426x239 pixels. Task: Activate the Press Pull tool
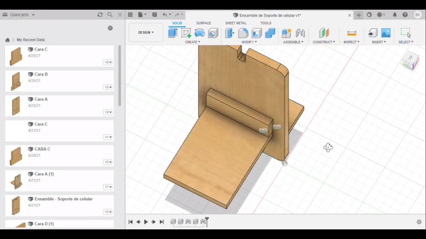[x=230, y=33]
